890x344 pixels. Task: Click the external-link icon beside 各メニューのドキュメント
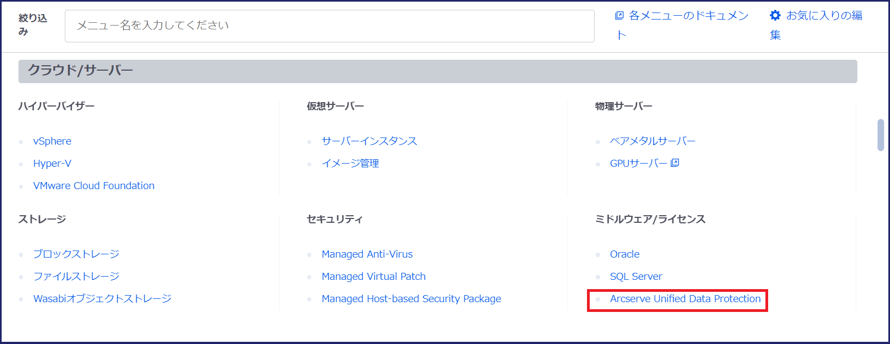click(619, 16)
